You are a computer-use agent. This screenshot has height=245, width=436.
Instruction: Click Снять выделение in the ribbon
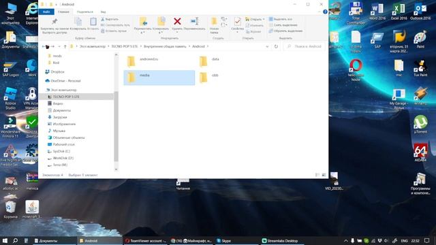point(283,25)
